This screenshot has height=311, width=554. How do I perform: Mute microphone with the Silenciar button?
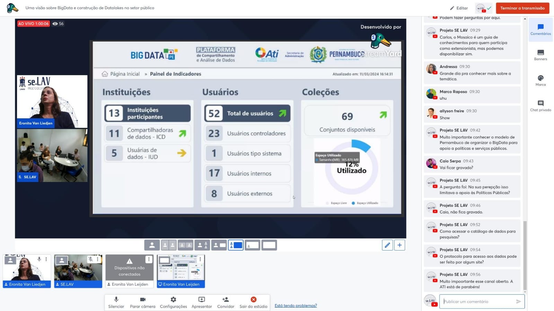(116, 302)
